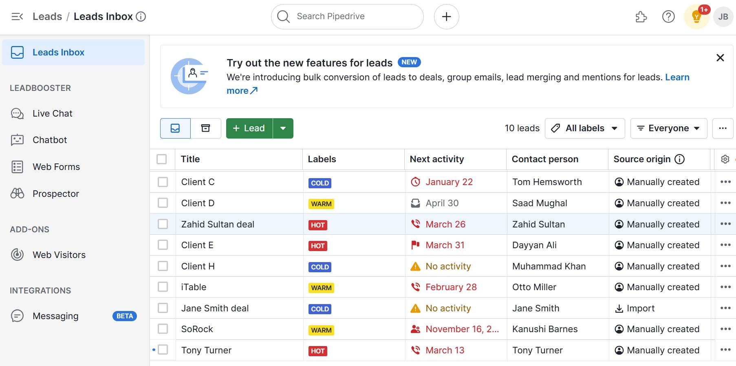This screenshot has width=736, height=366.
Task: Click the Source origin info icon
Action: (x=680, y=159)
